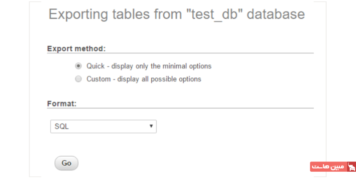Screen dimensions: 356x178
Task: Click the arrow on the Format combo box
Action: tap(152, 126)
